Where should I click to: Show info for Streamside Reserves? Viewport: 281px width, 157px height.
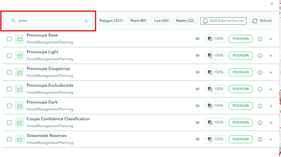(260, 139)
